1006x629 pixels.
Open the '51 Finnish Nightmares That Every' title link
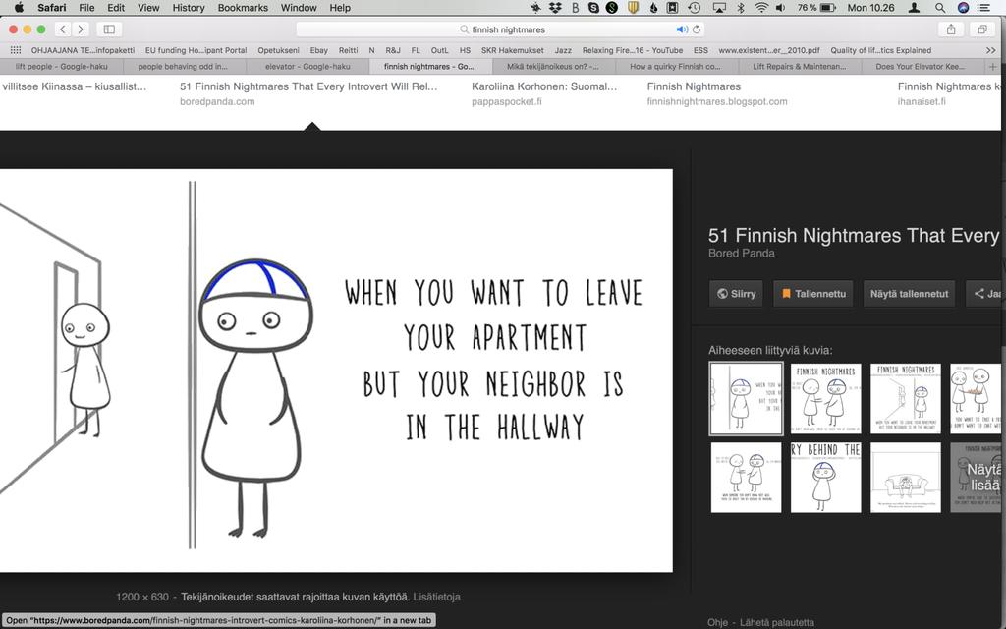tap(854, 236)
